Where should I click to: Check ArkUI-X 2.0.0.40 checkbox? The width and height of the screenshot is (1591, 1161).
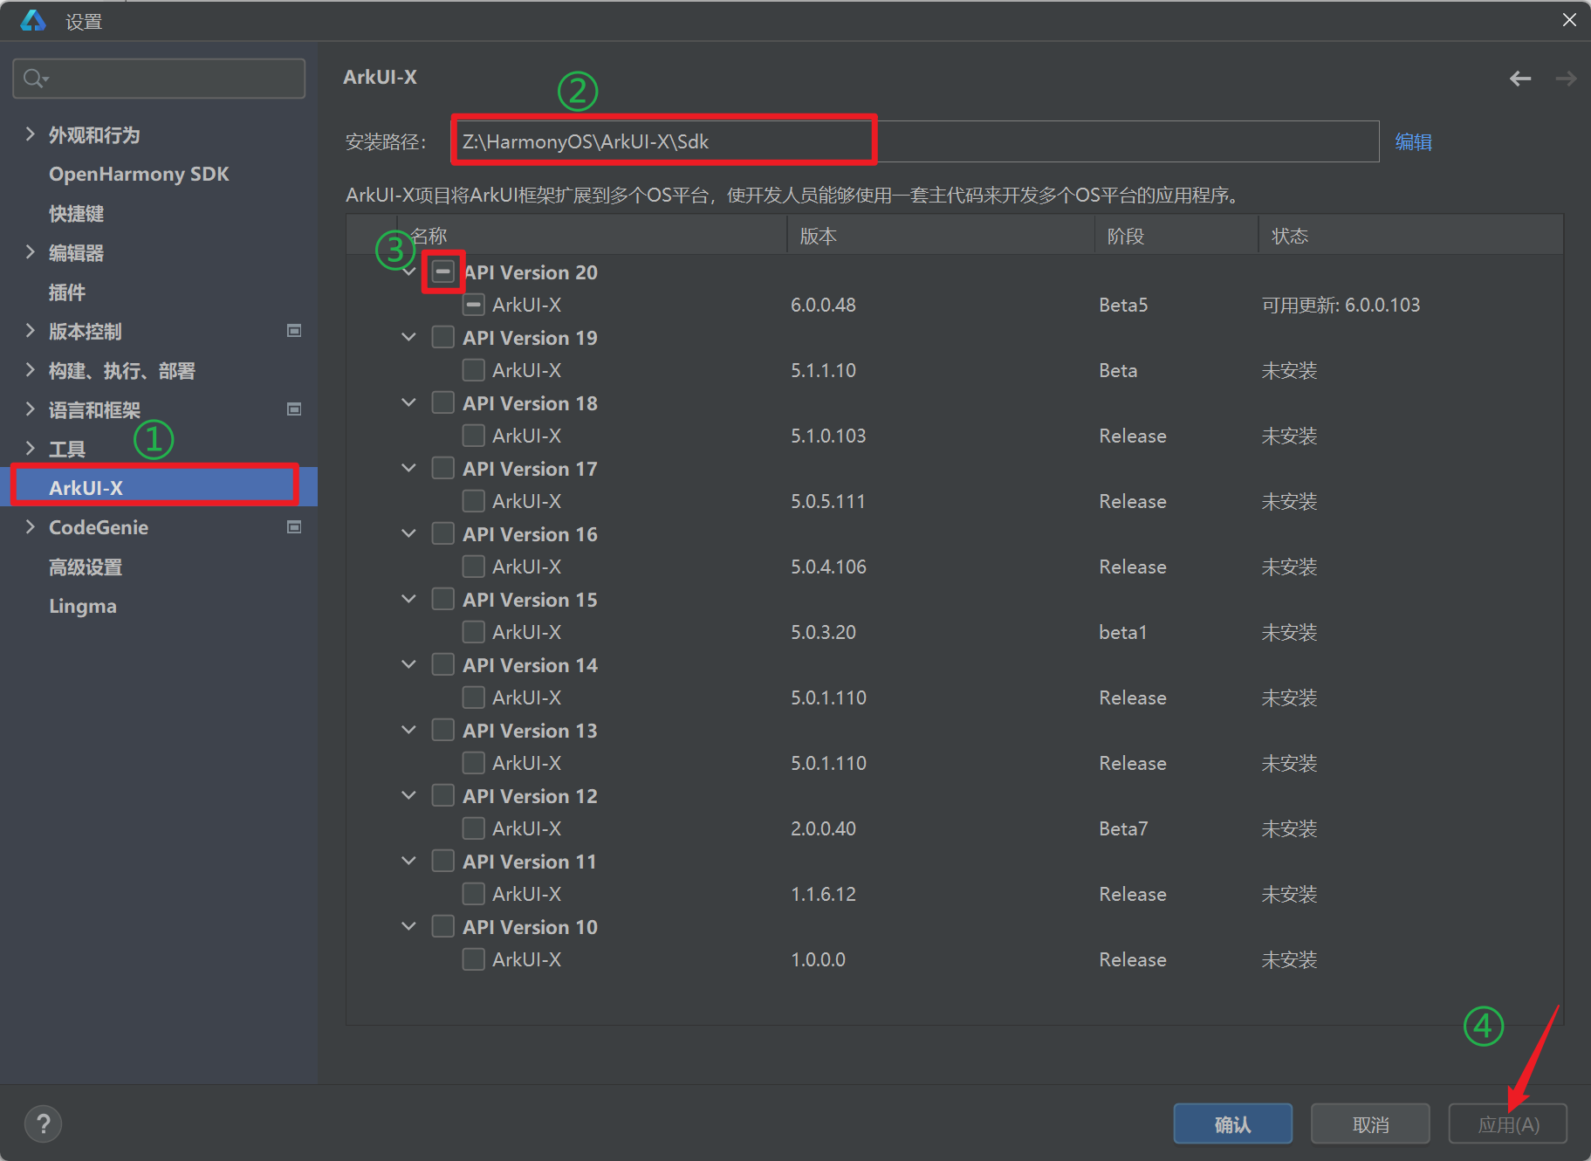point(473,828)
